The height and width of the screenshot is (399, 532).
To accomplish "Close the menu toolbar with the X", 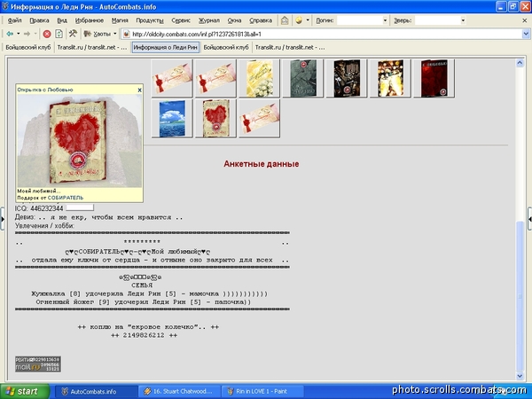I will click(x=525, y=20).
